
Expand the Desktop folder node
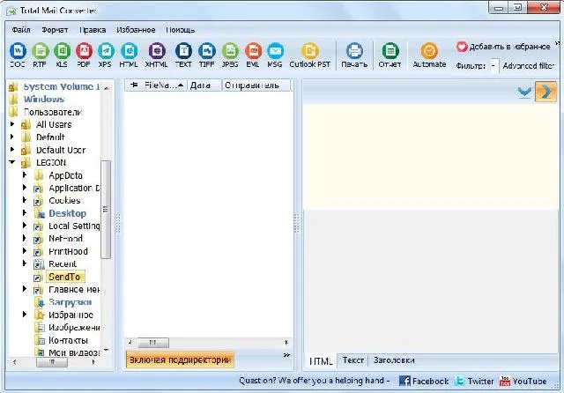click(25, 213)
